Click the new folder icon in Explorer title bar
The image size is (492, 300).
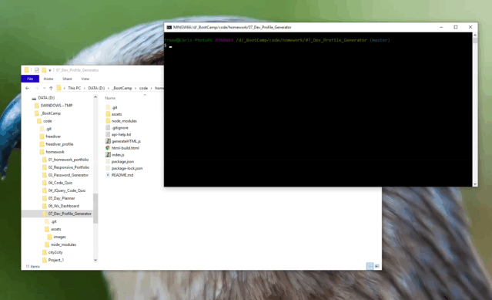(44, 70)
